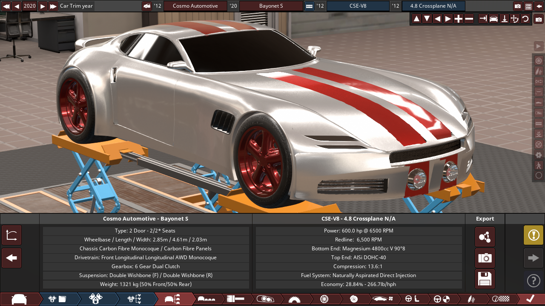The image size is (545, 306).
Task: Zoom out with the minus button
Action: pyautogui.click(x=469, y=19)
